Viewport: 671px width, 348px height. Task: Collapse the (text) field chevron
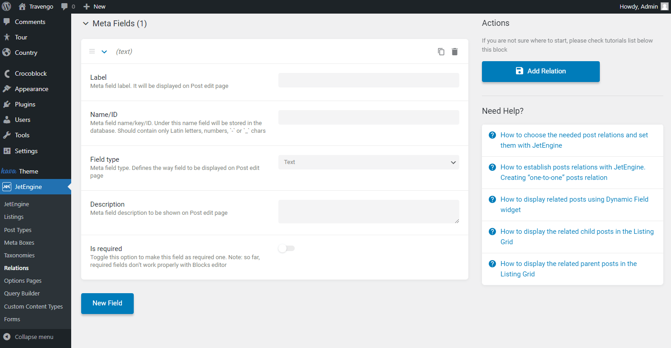point(104,52)
